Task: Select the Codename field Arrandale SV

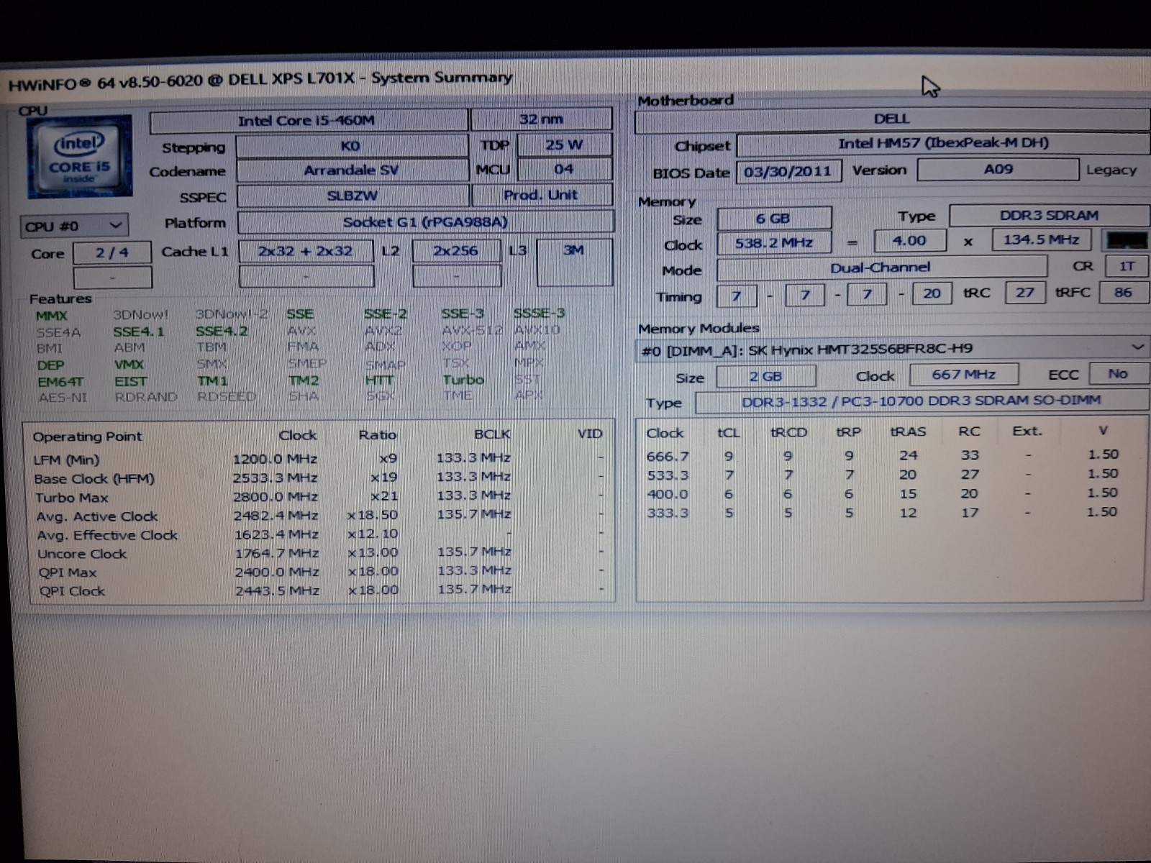Action: [x=351, y=170]
